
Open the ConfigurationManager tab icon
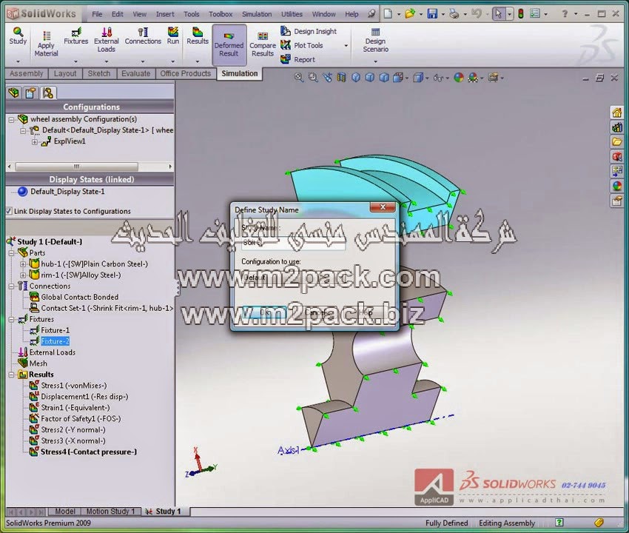[48, 93]
